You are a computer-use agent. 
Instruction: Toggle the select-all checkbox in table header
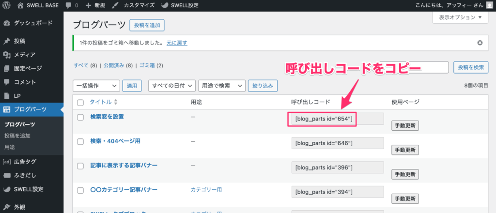click(80, 102)
